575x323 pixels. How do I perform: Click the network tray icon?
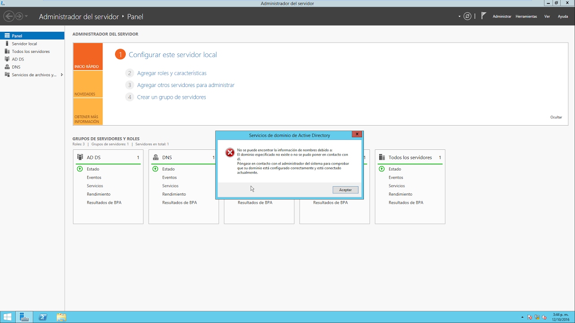[538, 318]
